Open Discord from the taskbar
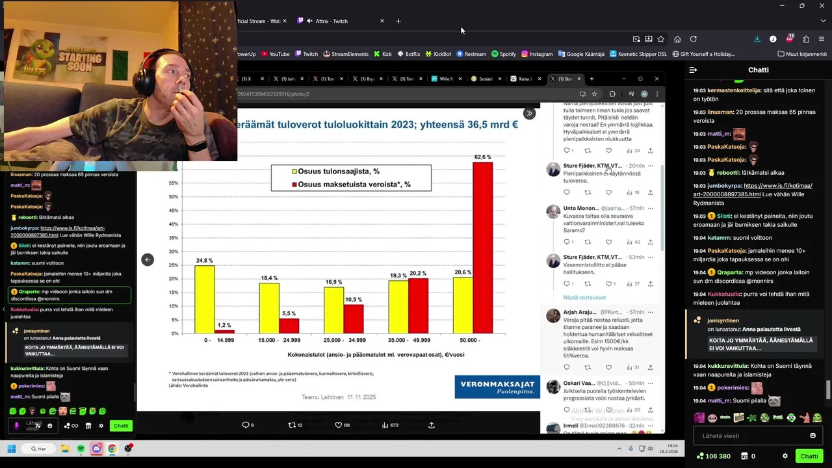 pos(97,448)
